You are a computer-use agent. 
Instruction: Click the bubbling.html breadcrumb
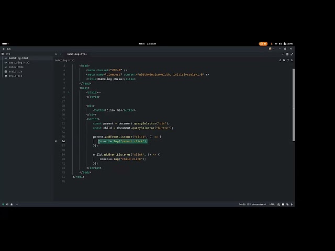pyautogui.click(x=65, y=61)
